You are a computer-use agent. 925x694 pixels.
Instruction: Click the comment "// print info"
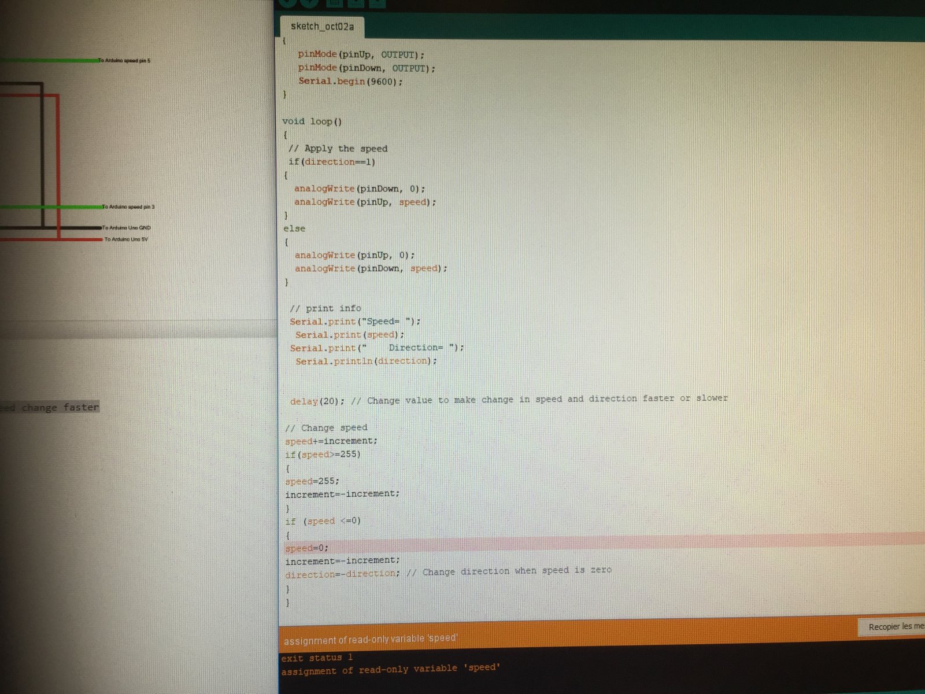[x=325, y=308]
